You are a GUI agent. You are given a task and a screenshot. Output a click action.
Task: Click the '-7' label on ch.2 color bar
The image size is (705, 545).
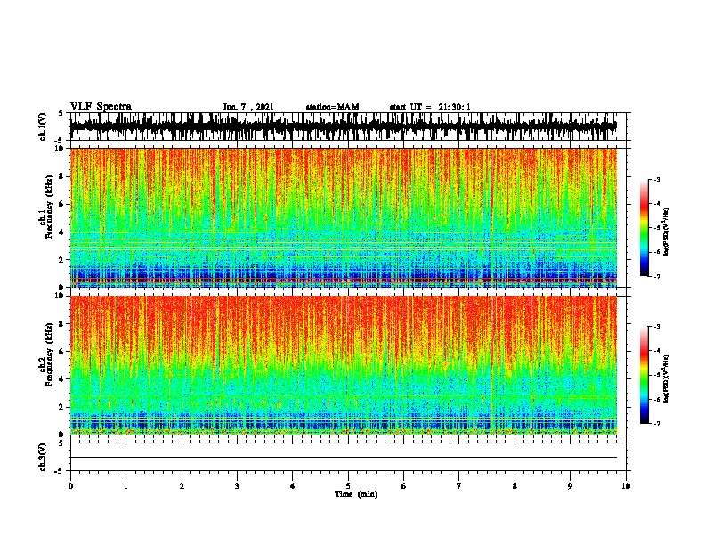[657, 423]
